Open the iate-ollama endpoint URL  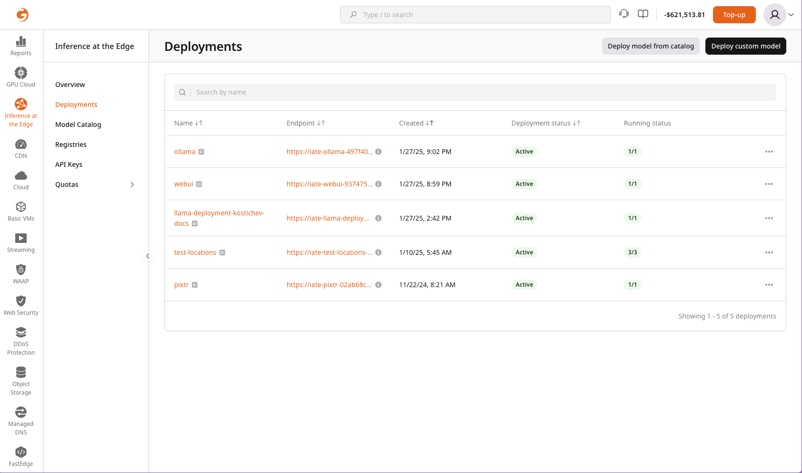330,152
